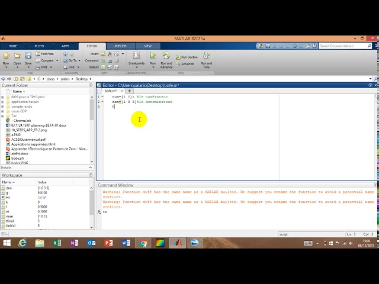Open Workspace panel actions menu
The image size is (379, 284).
pyautogui.click(x=91, y=175)
